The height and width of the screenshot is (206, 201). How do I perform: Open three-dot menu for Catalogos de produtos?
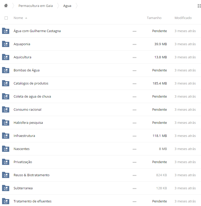[135, 84]
